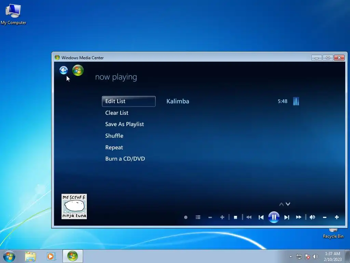Select Edit List option
Screen dimensions: 350x263
(x=129, y=101)
